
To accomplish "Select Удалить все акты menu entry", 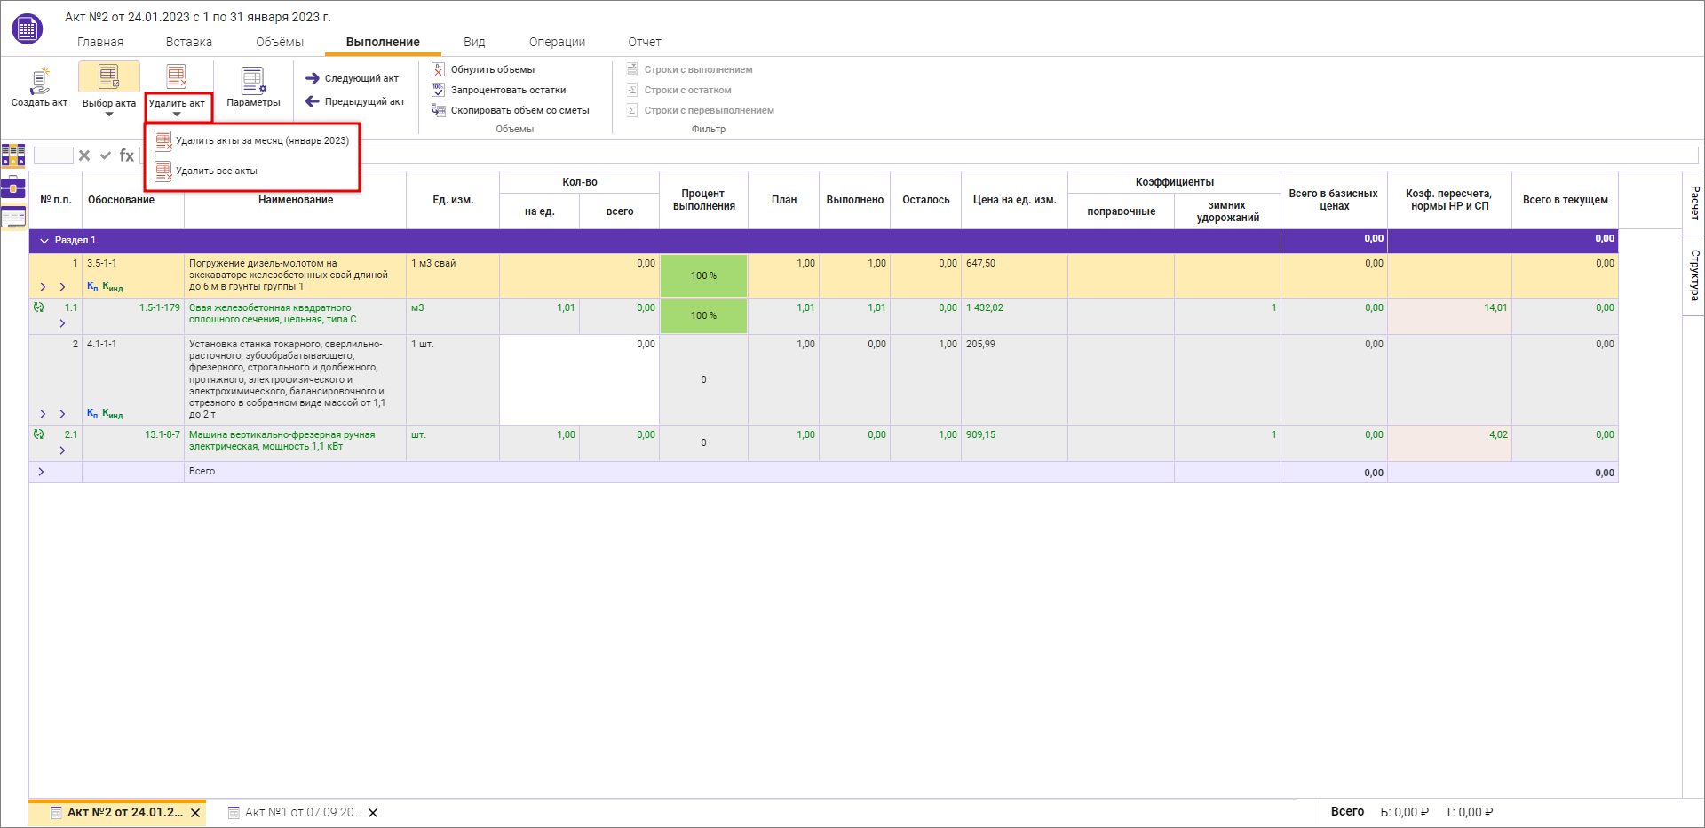I will 216,171.
